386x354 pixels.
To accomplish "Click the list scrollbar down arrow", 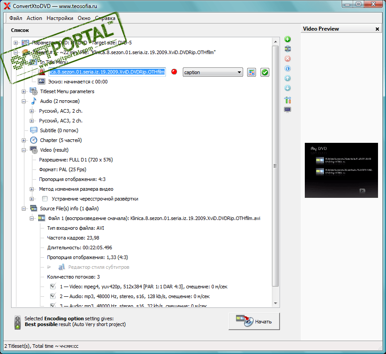I will pos(276,303).
